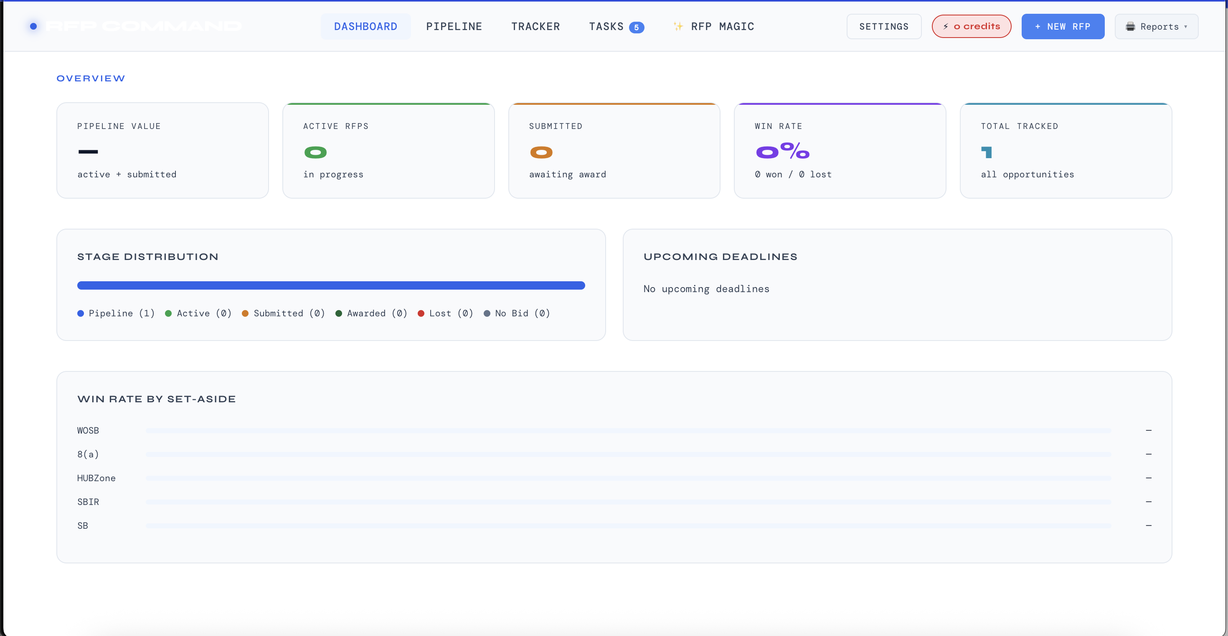Click the blue dot logo icon

[33, 26]
